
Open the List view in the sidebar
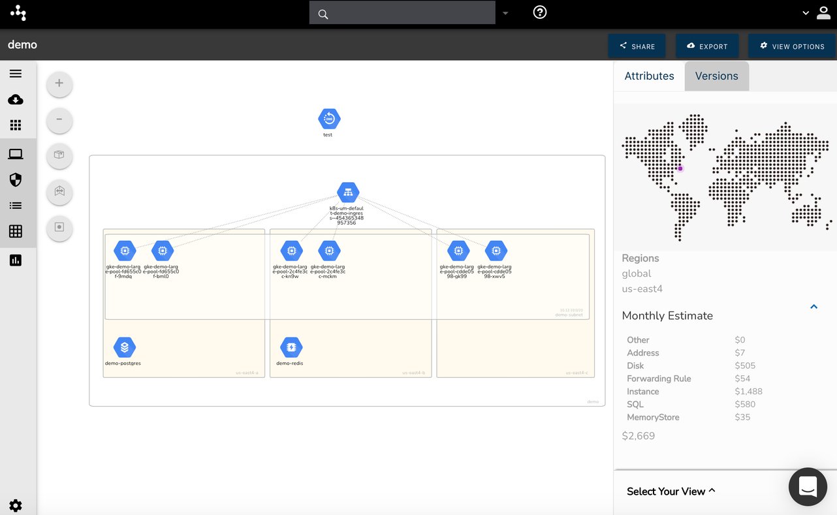point(16,205)
